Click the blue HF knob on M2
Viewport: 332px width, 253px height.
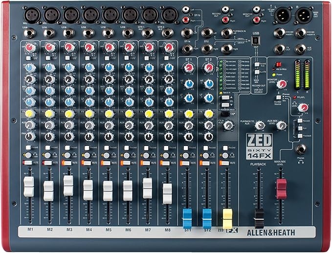tap(49, 68)
